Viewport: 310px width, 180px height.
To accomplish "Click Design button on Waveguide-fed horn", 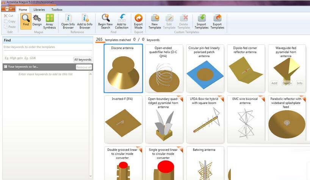I will point(287,83).
